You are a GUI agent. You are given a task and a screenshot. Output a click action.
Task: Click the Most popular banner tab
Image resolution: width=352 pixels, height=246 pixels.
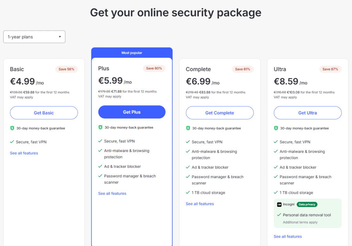tap(132, 53)
